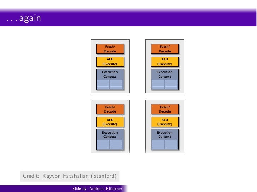The width and height of the screenshot is (257, 192).
Task: Click the footer text "slide by Andreas Klöckner"
Action: pos(98,188)
